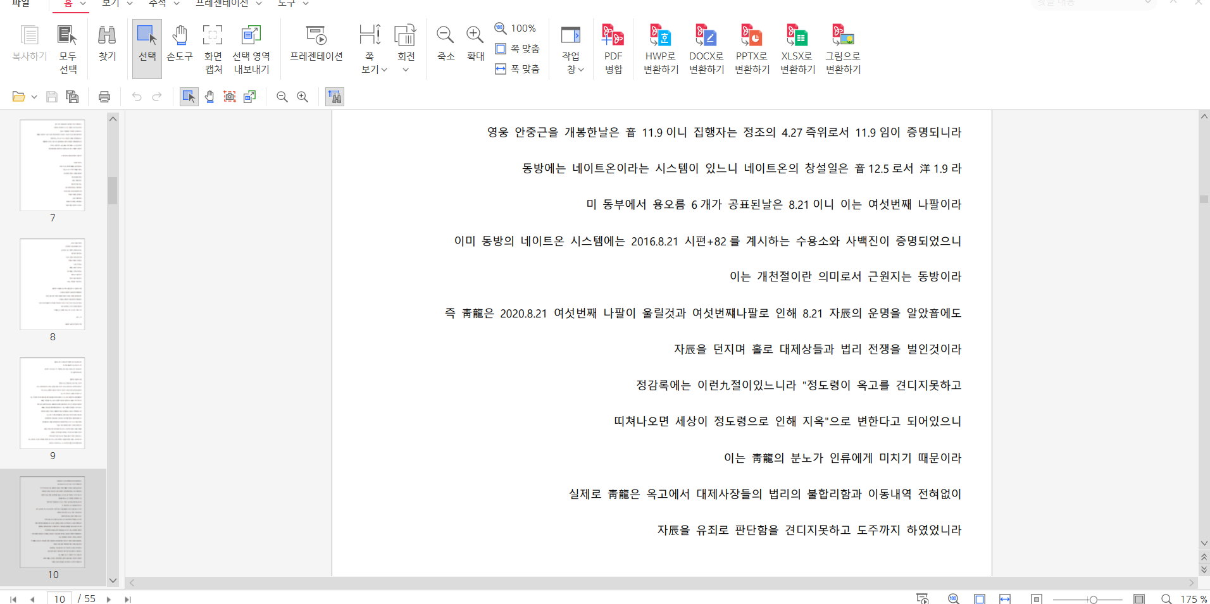Open the 회전 rotate dropdown

[406, 69]
